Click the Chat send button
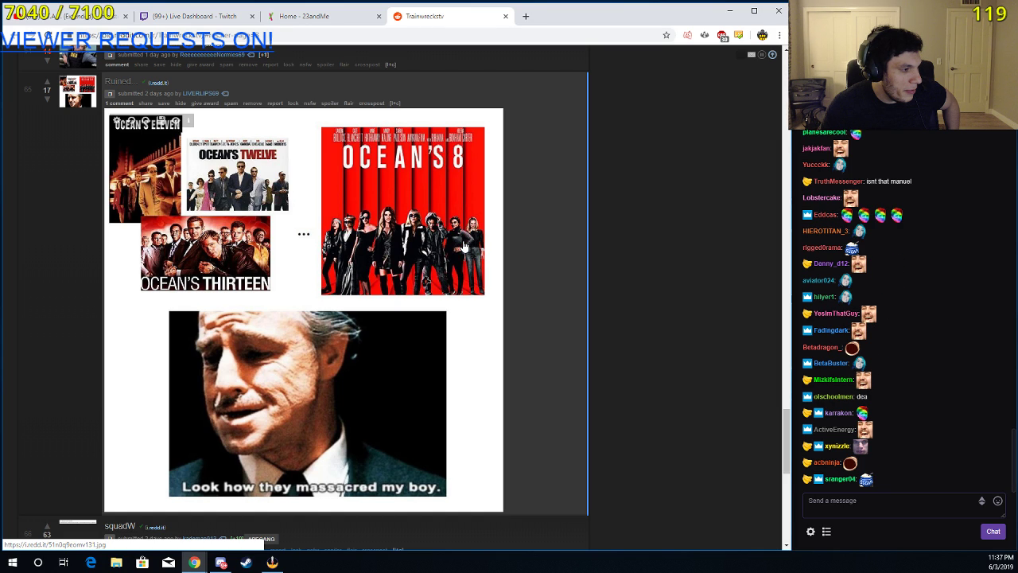The image size is (1018, 573). 993,532
